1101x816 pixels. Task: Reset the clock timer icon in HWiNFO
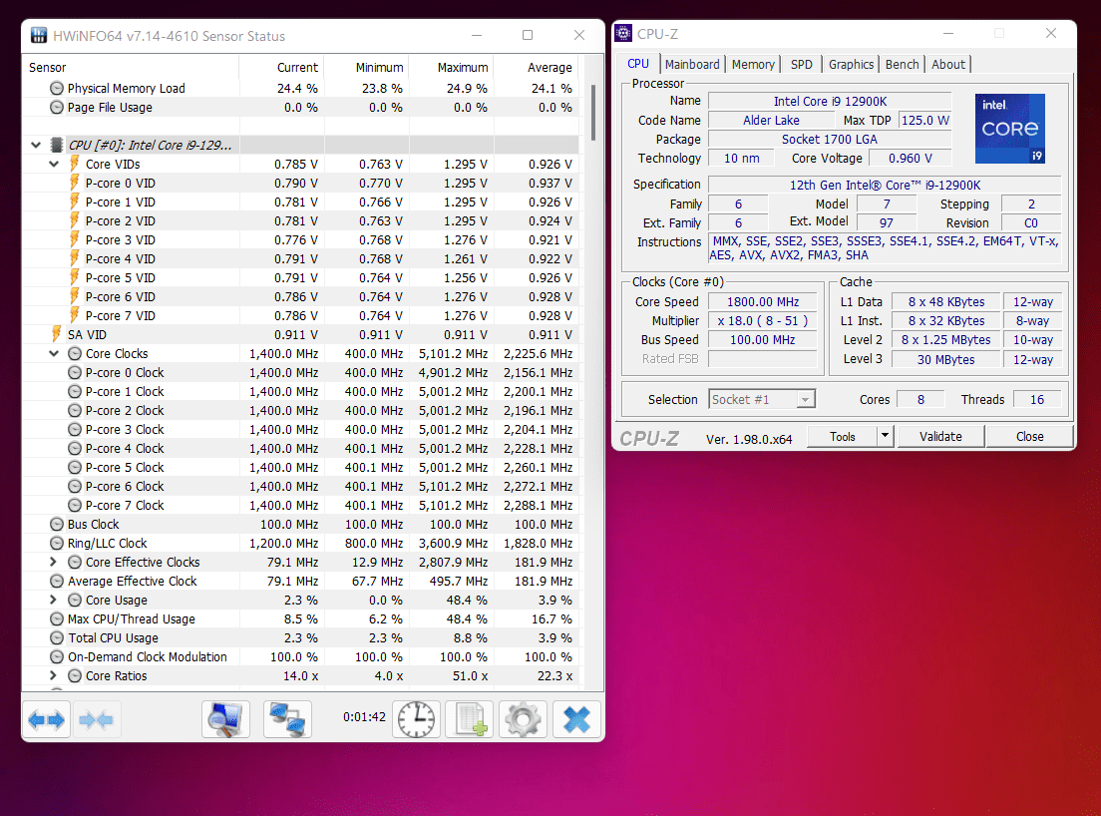tap(417, 719)
